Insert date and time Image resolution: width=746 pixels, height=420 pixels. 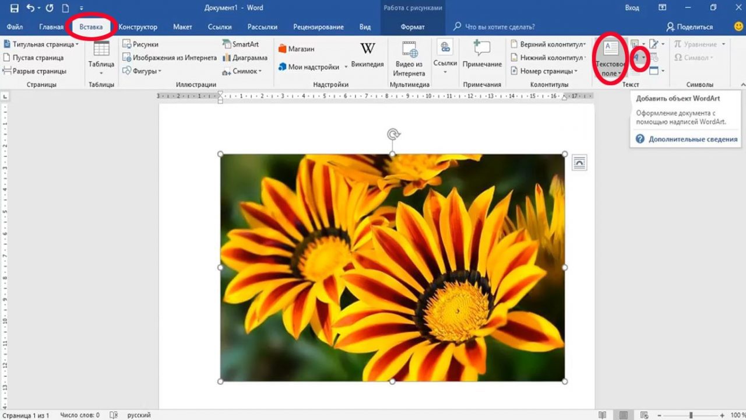tap(654, 58)
